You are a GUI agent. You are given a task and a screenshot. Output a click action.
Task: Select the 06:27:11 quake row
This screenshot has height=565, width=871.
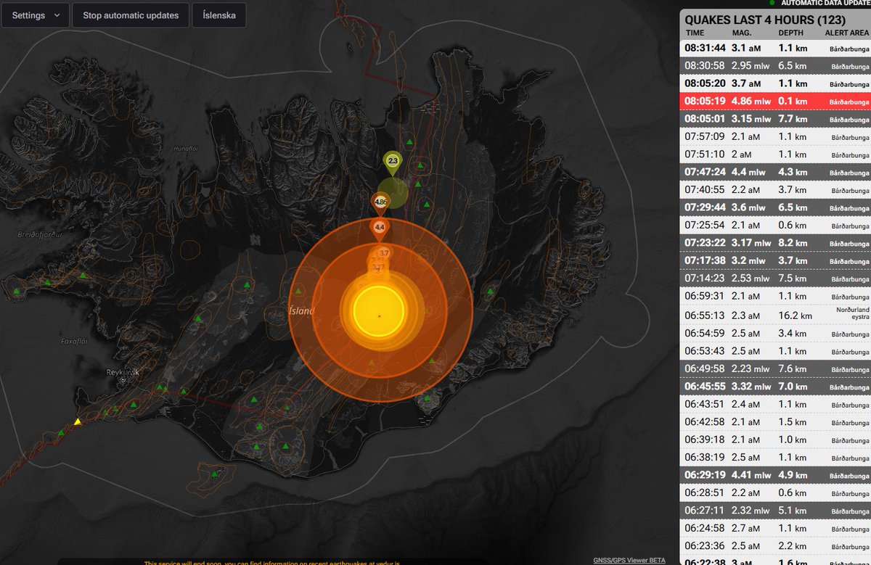[774, 511]
